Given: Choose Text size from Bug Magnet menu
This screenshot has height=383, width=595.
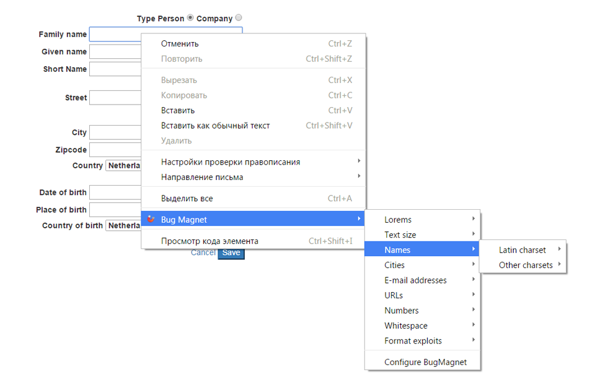Looking at the screenshot, I should click(x=400, y=235).
